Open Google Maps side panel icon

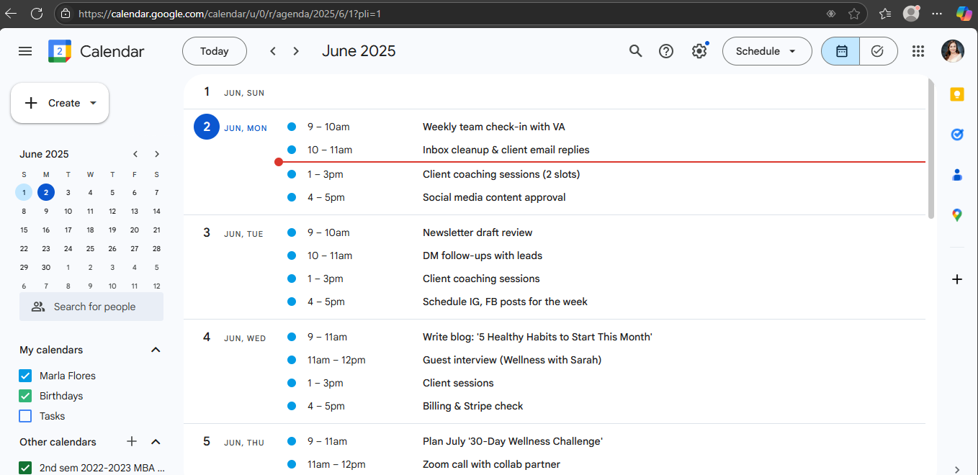956,214
